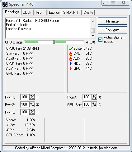Viewport: 132px width, 152px height.
Task: Click inside the GPU Fan percentage field
Action: (87, 104)
